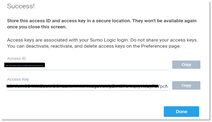Click the 'Access keys are associated' paragraph
212x122 pixels.
[x=102, y=43]
